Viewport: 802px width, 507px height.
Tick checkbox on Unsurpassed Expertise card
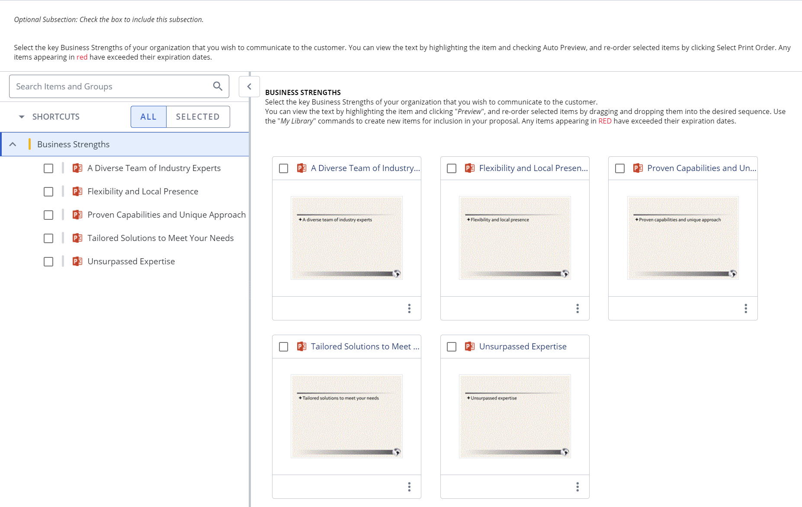click(x=452, y=347)
